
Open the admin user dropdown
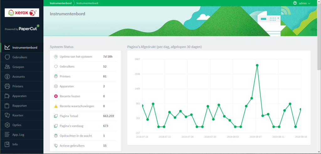coord(305,3)
